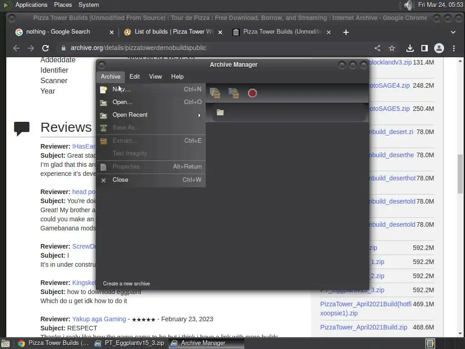Switch to nothing - Google Search tab
This screenshot has height=349, width=465.
(x=58, y=32)
